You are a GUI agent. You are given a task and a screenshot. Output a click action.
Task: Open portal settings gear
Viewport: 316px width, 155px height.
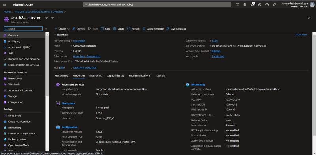260,5
